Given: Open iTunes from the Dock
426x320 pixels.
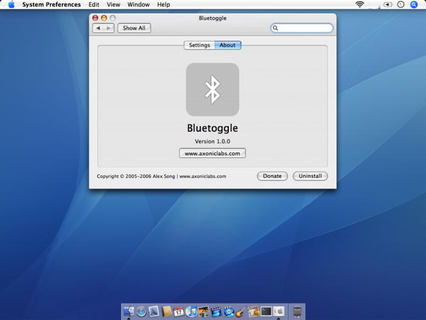Looking at the screenshot, I should tap(191, 311).
